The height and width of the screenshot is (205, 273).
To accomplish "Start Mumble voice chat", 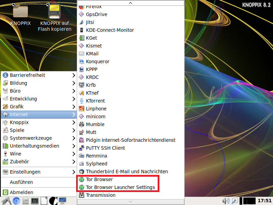I will [x=131, y=124].
